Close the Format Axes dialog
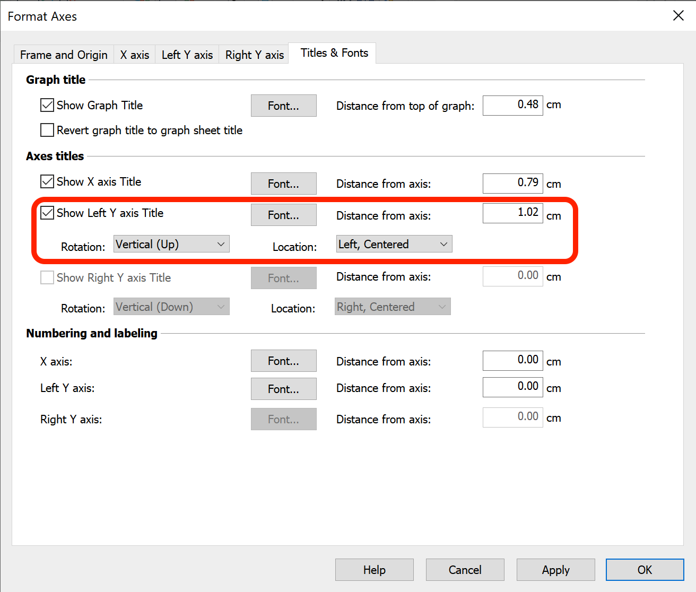The height and width of the screenshot is (592, 696). 678,16
